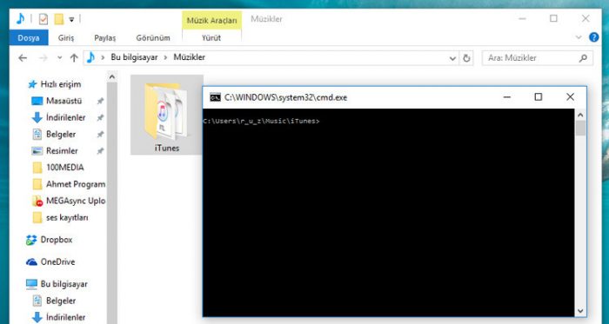This screenshot has height=324, width=609.
Task: Switch to the Giriş ribbon tab
Action: 66,38
